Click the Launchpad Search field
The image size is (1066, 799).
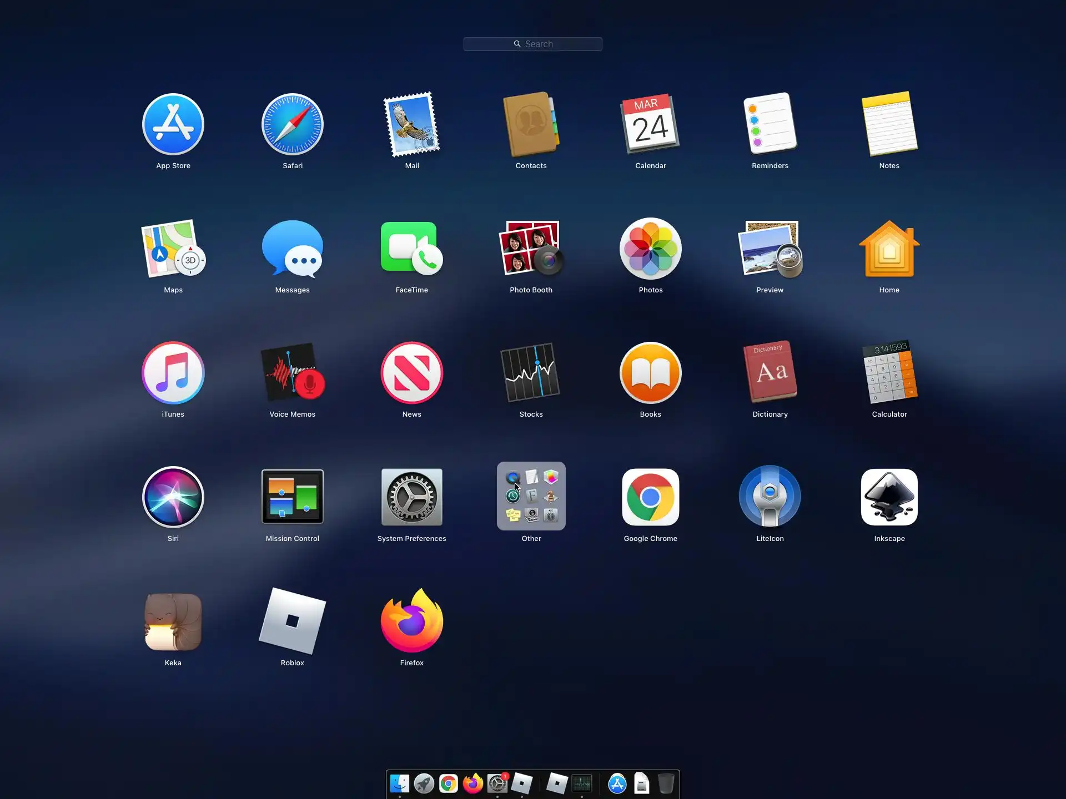click(x=532, y=44)
